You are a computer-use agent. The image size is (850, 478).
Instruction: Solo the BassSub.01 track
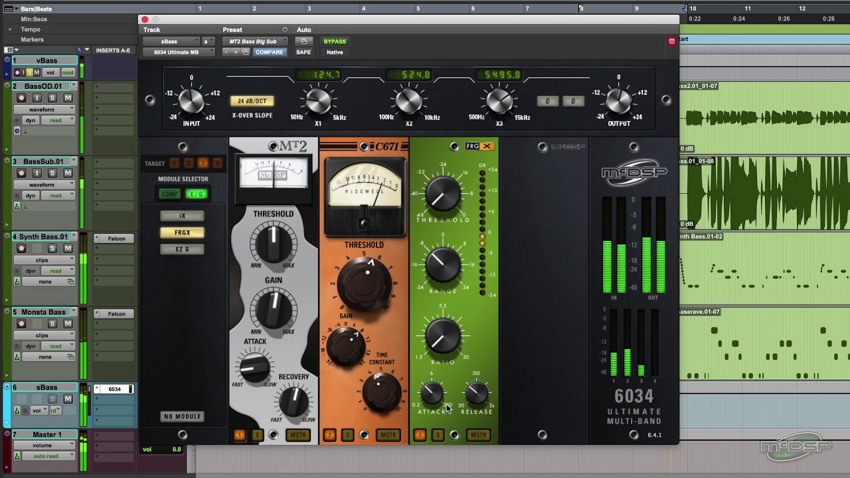(x=52, y=173)
